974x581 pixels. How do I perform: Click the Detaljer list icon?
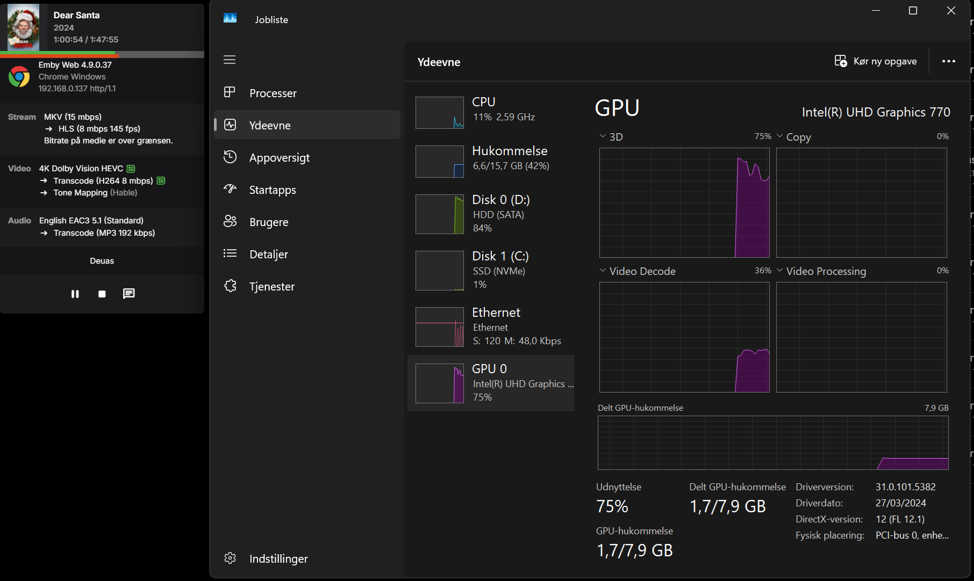(x=230, y=253)
